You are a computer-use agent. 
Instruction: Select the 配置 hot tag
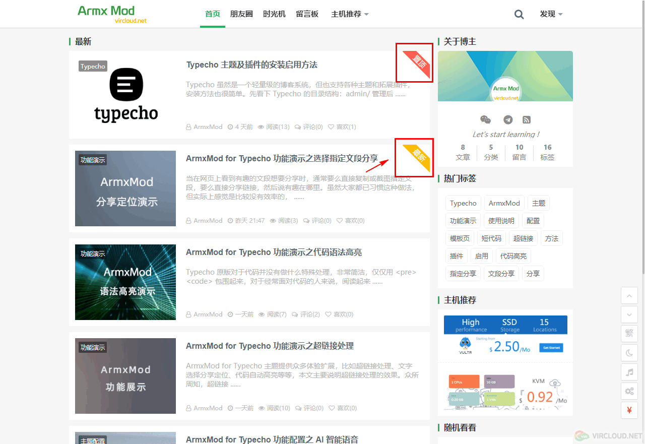tap(533, 221)
